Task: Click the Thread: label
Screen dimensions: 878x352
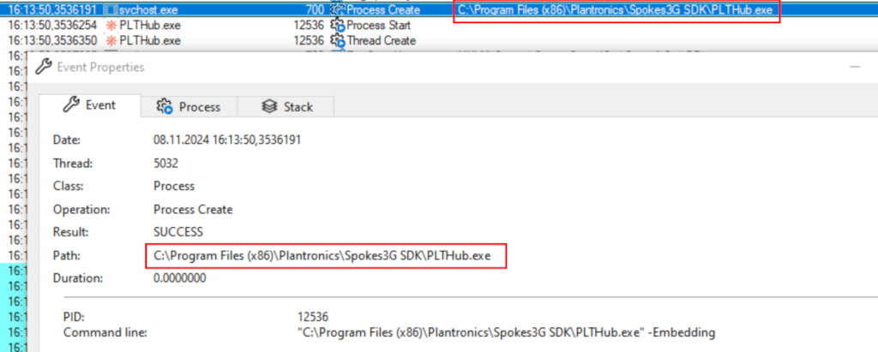Action: [x=73, y=164]
